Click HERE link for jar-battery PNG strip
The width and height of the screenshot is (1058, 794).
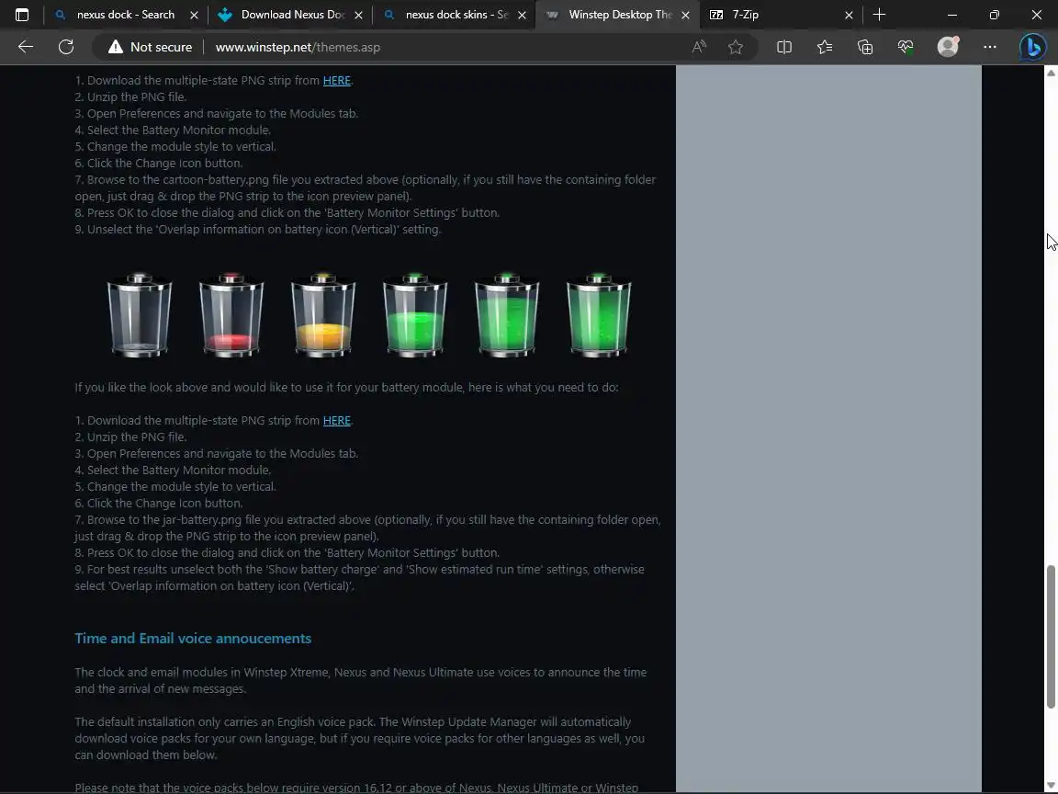pyautogui.click(x=337, y=420)
